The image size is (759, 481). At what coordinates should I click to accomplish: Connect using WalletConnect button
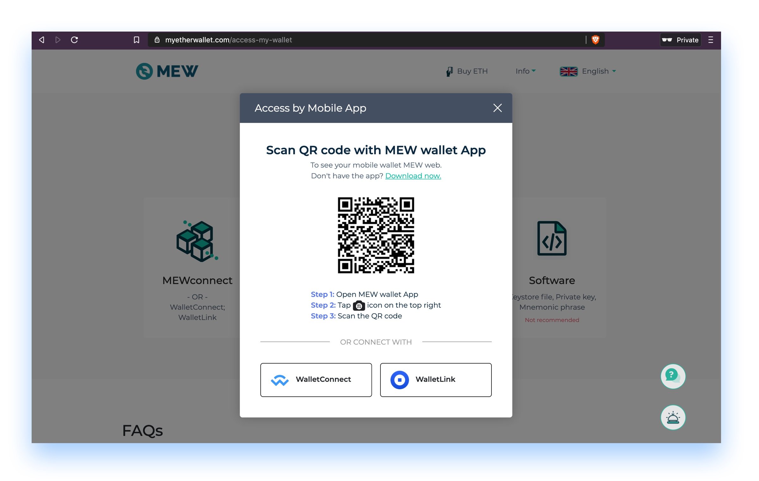(x=316, y=380)
